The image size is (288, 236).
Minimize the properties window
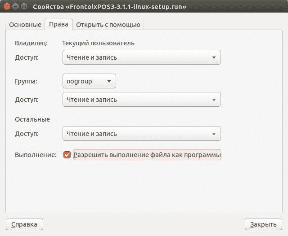[x=15, y=7]
